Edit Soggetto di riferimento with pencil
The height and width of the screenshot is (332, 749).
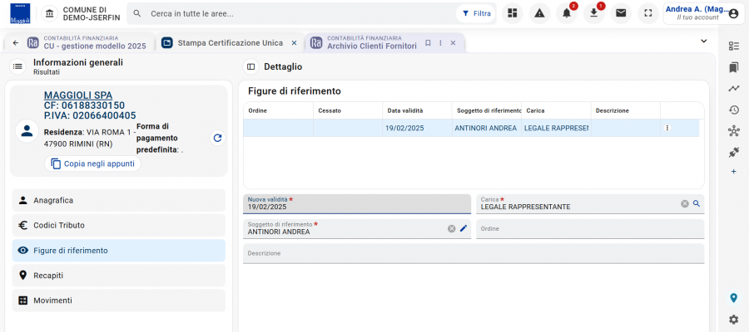click(463, 228)
